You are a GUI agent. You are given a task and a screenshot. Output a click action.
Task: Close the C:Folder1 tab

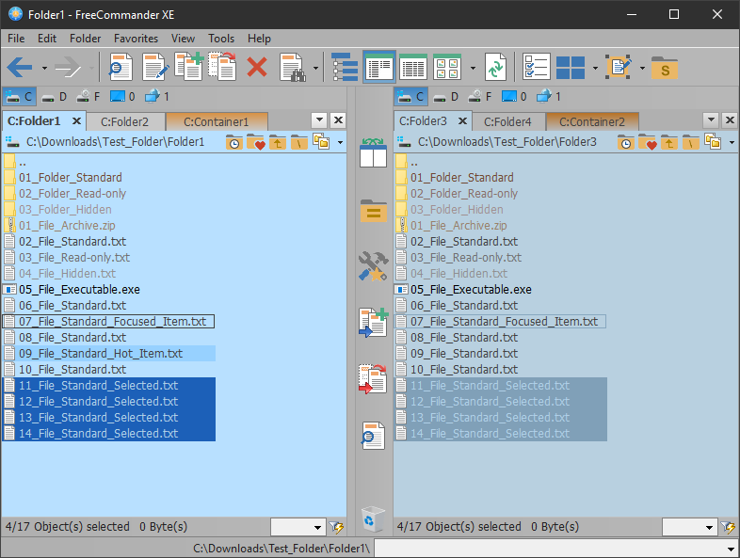pos(76,121)
